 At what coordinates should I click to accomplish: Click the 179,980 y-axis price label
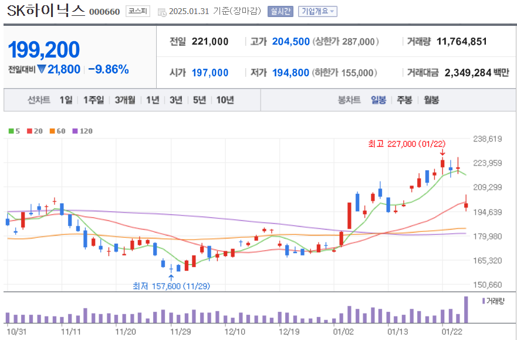tap(487, 236)
